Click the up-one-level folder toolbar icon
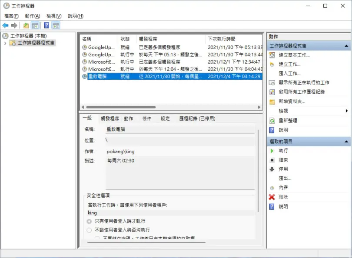Image resolution: width=352 pixels, height=258 pixels. click(26, 26)
